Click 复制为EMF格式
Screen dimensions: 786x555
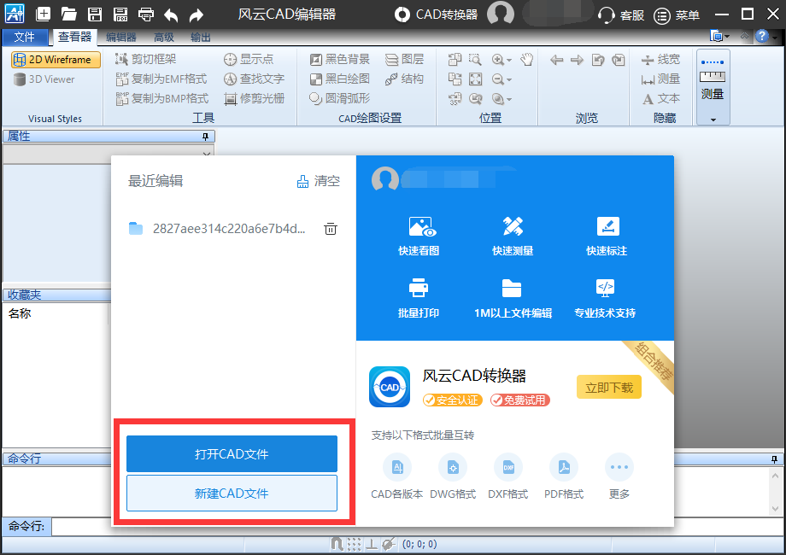[161, 79]
